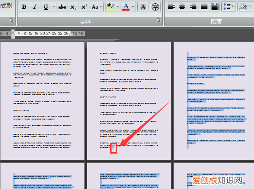
Task: Select the third page thumbnail with highlighted text
Action: coord(214,101)
